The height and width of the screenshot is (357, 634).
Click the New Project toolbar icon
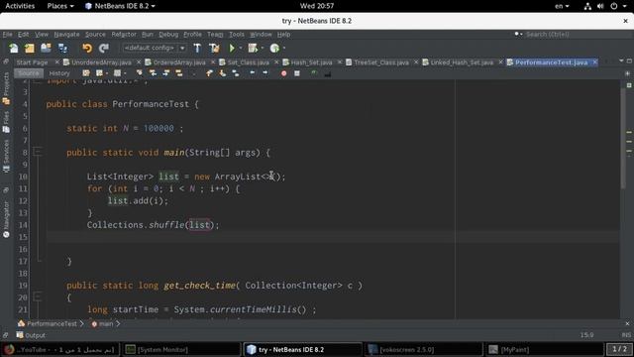coord(30,49)
